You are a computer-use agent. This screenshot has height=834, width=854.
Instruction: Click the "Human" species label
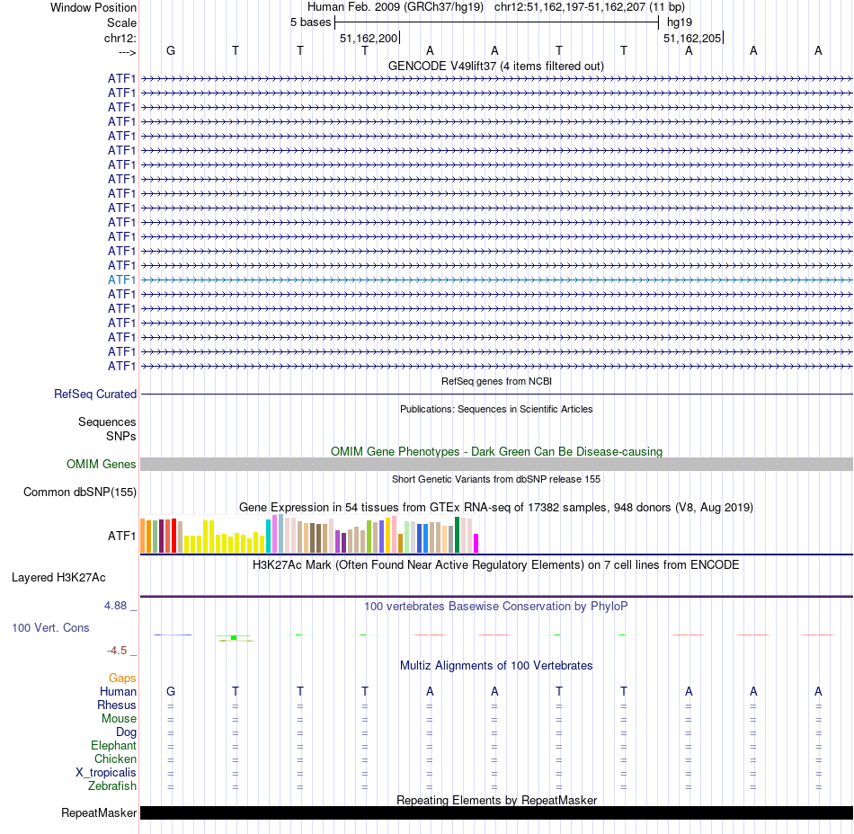tap(118, 691)
